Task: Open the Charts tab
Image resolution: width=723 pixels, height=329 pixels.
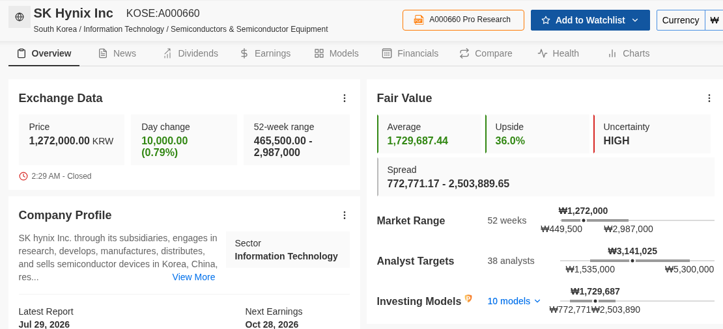Action: click(x=629, y=53)
